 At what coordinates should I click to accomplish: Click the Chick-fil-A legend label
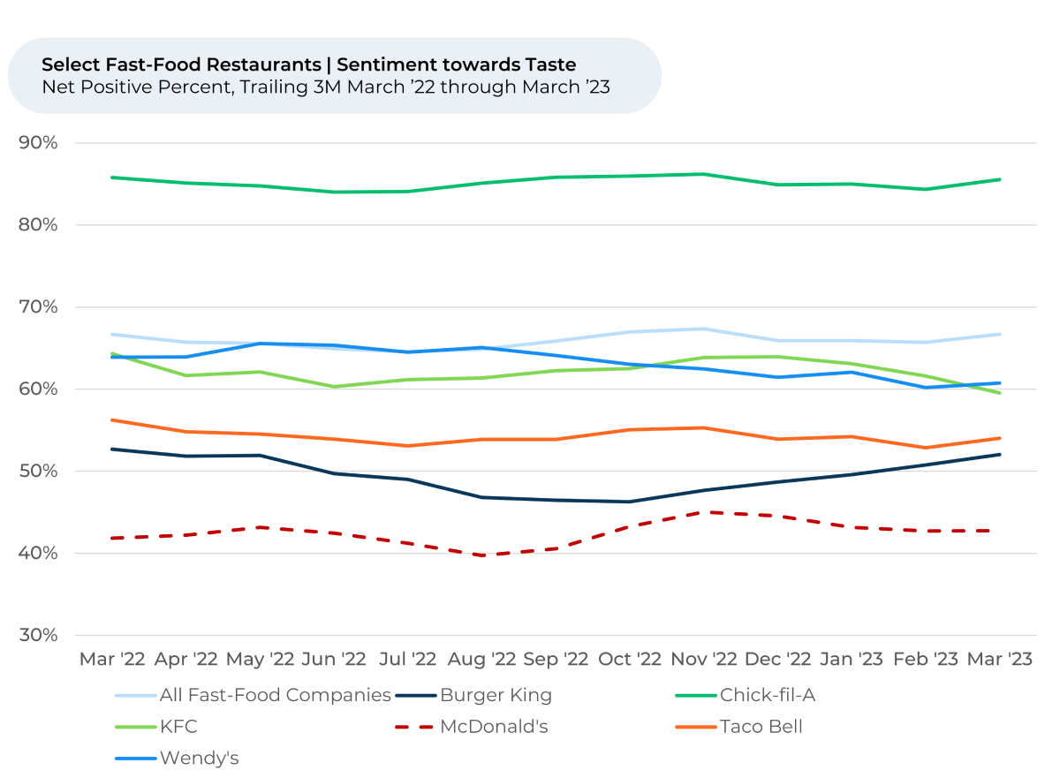tap(767, 695)
